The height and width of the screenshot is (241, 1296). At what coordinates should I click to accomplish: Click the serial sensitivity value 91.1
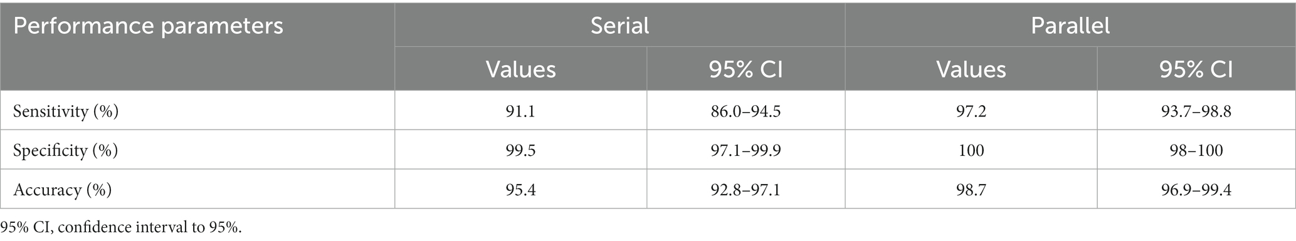click(x=520, y=111)
